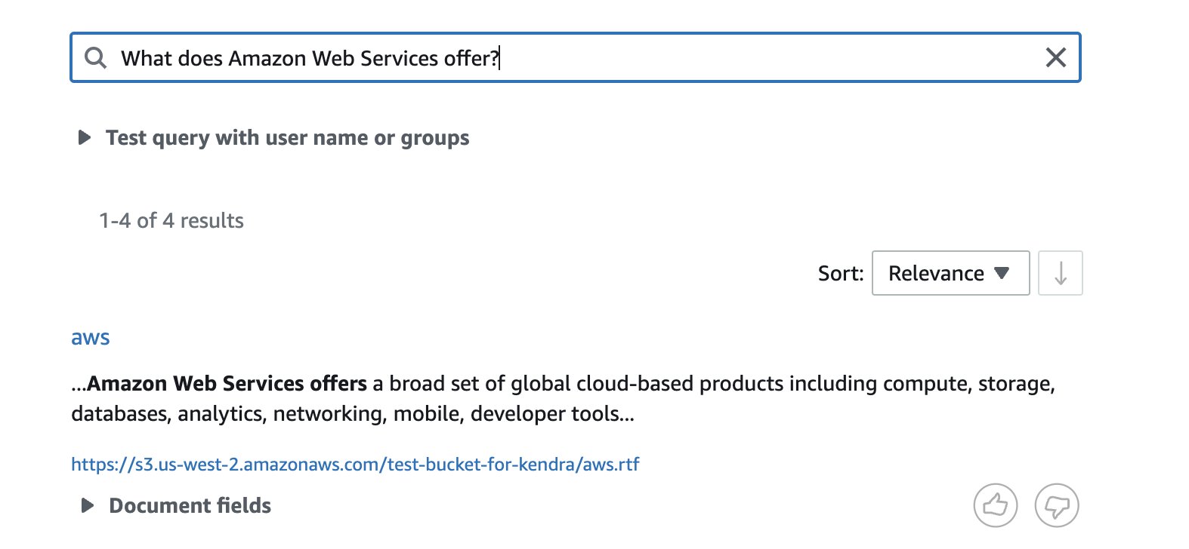Expand the Document fields section
Viewport: 1189px width, 549px height.
pos(175,505)
